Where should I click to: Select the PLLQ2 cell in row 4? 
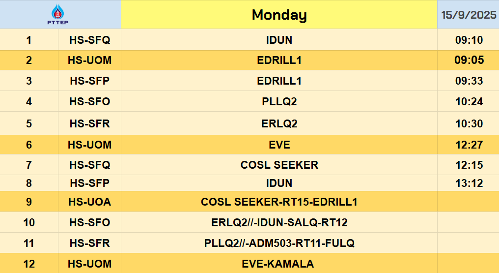pos(279,102)
